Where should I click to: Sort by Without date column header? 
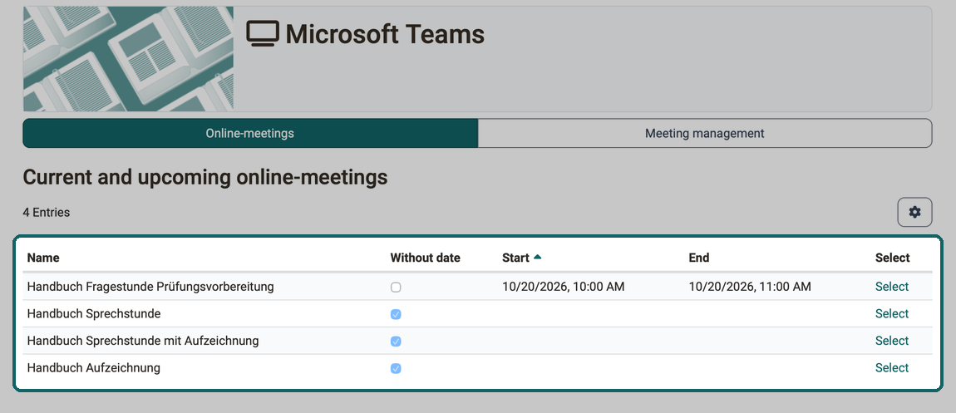tap(425, 258)
